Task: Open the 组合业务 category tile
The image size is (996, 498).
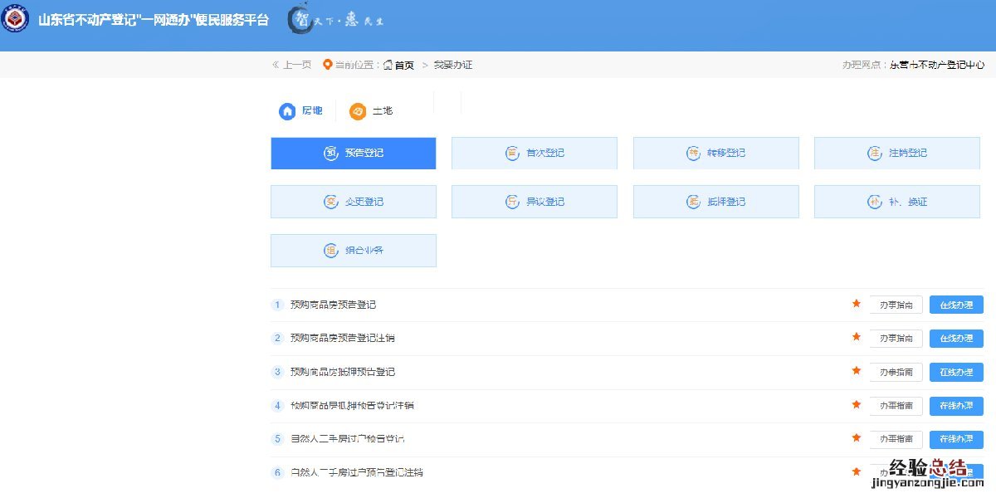Action: click(x=353, y=251)
